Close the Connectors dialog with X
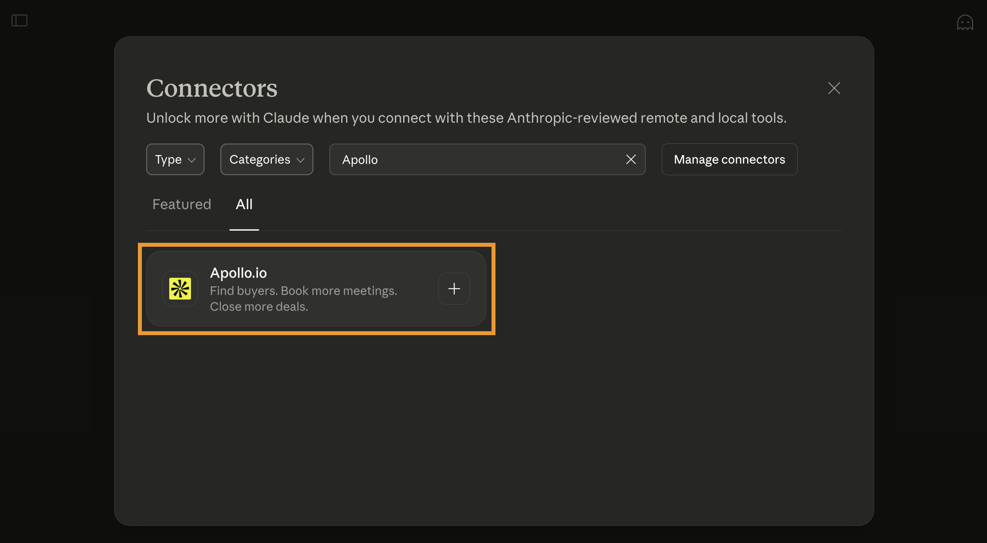The image size is (987, 543). tap(834, 88)
